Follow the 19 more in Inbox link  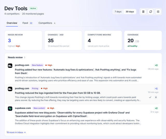click(x=16, y=132)
